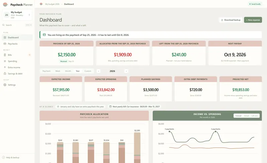The height and width of the screenshot is (163, 267).
Task: Click the star icon in extra paycheck note
Action: coord(58,107)
